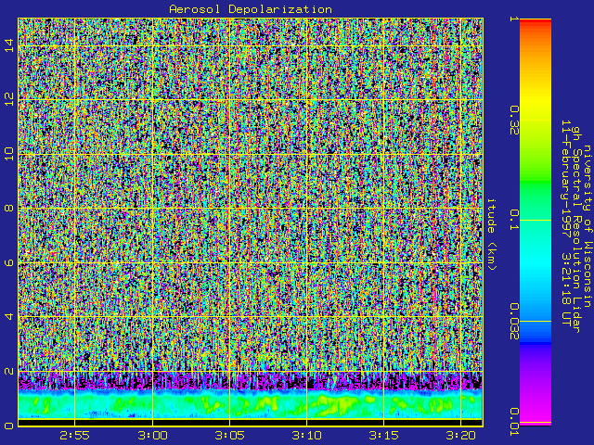The height and width of the screenshot is (445, 594).
Task: Click the 2:55 time axis label
Action: click(x=74, y=436)
